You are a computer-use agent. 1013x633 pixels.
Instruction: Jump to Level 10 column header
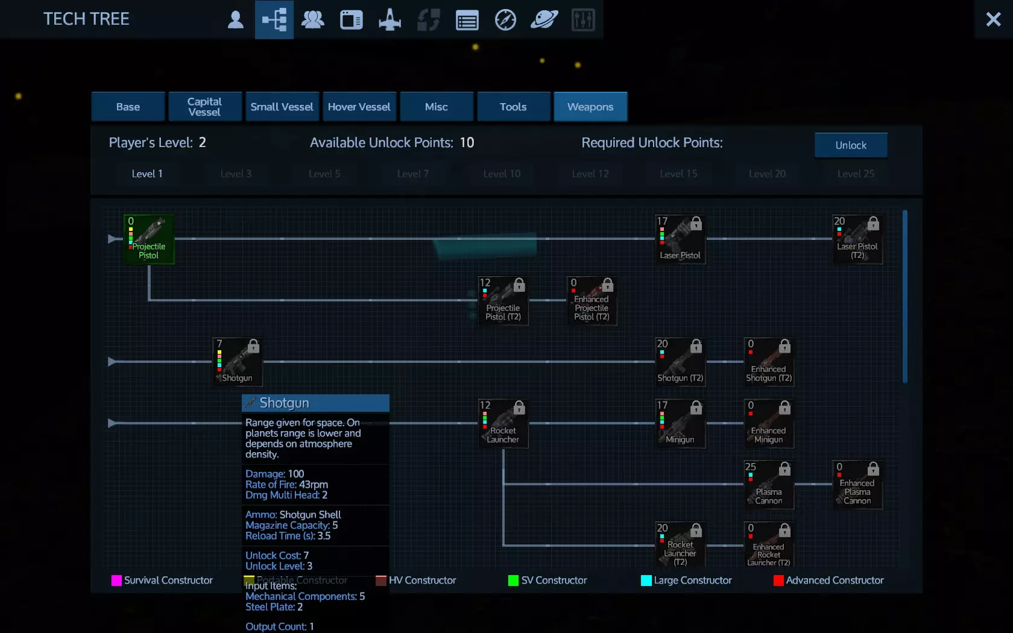(502, 174)
